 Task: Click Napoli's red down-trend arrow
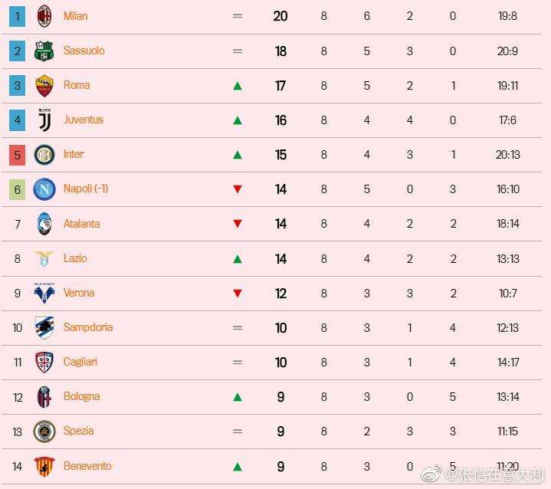238,189
